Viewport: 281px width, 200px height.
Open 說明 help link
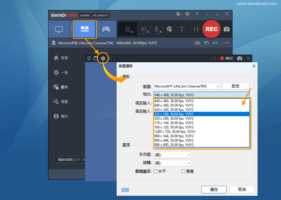tap(125, 190)
